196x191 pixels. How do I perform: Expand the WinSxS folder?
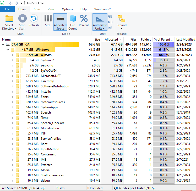[12, 55]
